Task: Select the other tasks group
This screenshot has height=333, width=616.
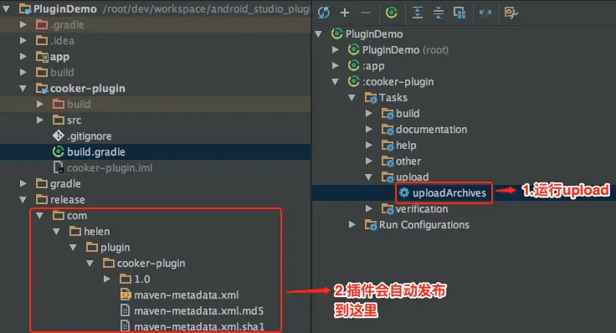Action: 408,161
